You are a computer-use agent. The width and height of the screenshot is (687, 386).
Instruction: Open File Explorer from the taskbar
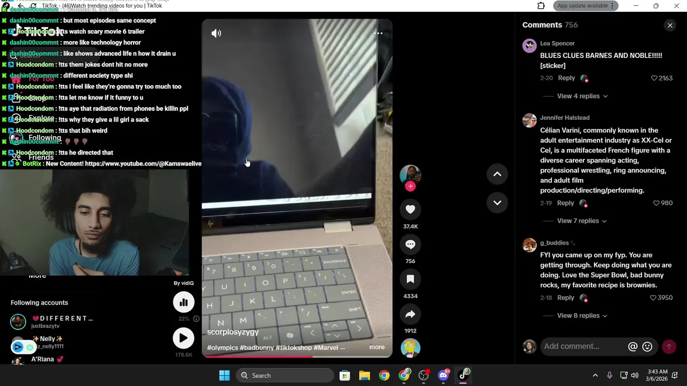point(364,375)
